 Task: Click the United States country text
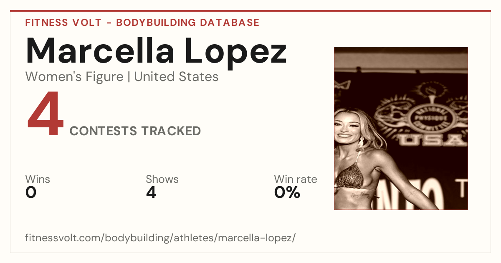176,77
